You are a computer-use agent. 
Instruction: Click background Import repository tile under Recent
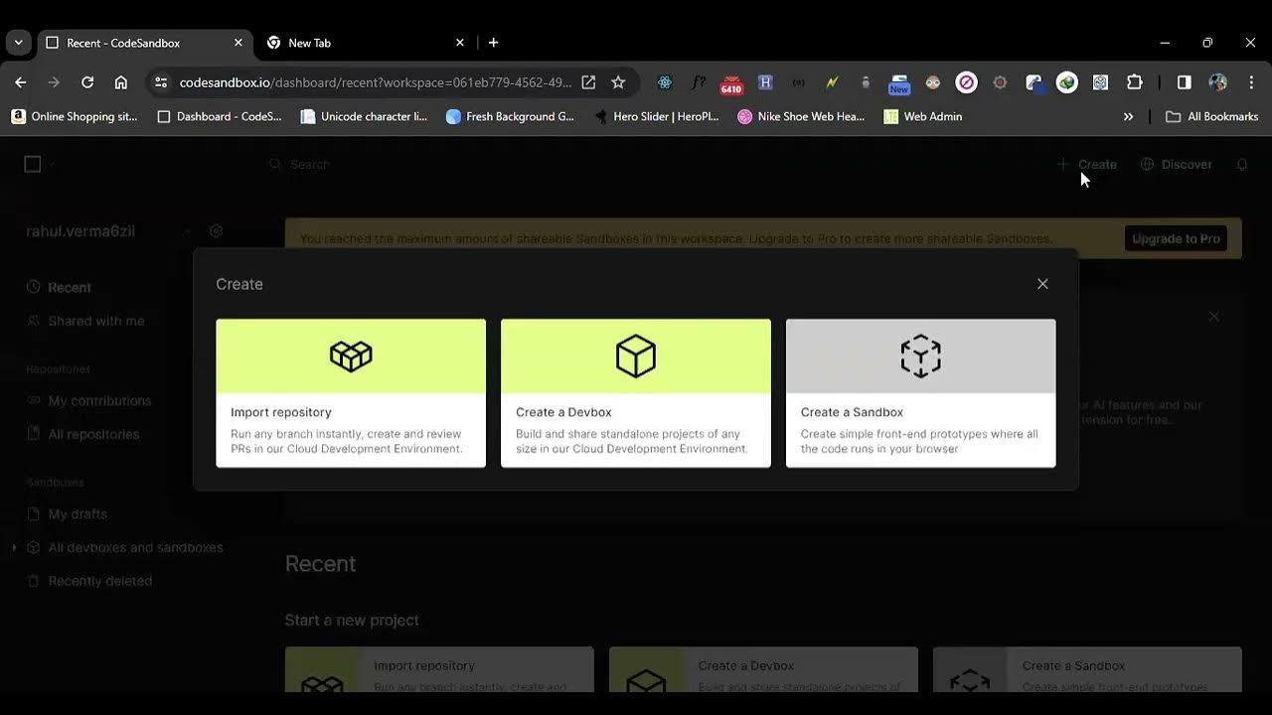tap(439, 669)
